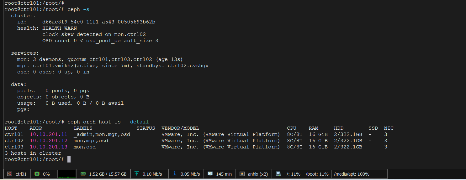Open the CPU usage mini graph
Screen dimensions: 466x180
(67, 174)
